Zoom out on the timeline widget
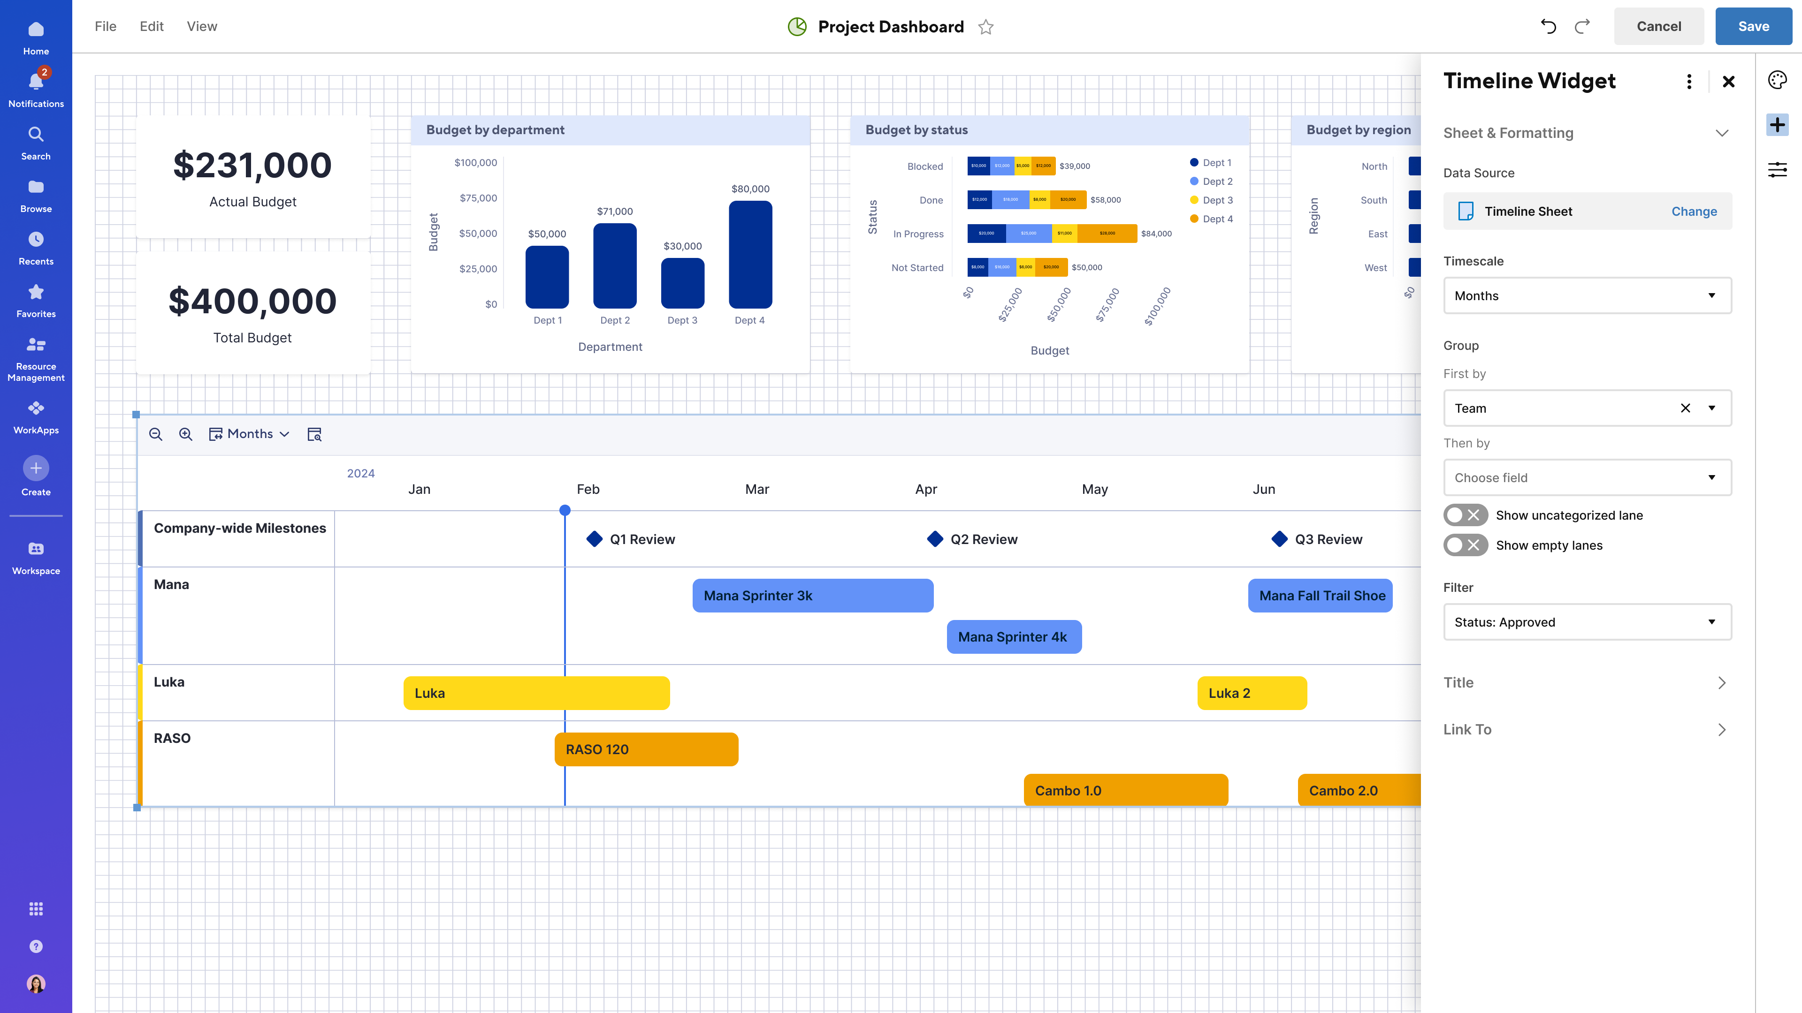Image resolution: width=1802 pixels, height=1013 pixels. tap(155, 433)
